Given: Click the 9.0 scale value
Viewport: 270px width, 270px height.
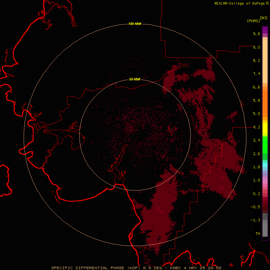Looking at the screenshot, I should pos(256,47).
